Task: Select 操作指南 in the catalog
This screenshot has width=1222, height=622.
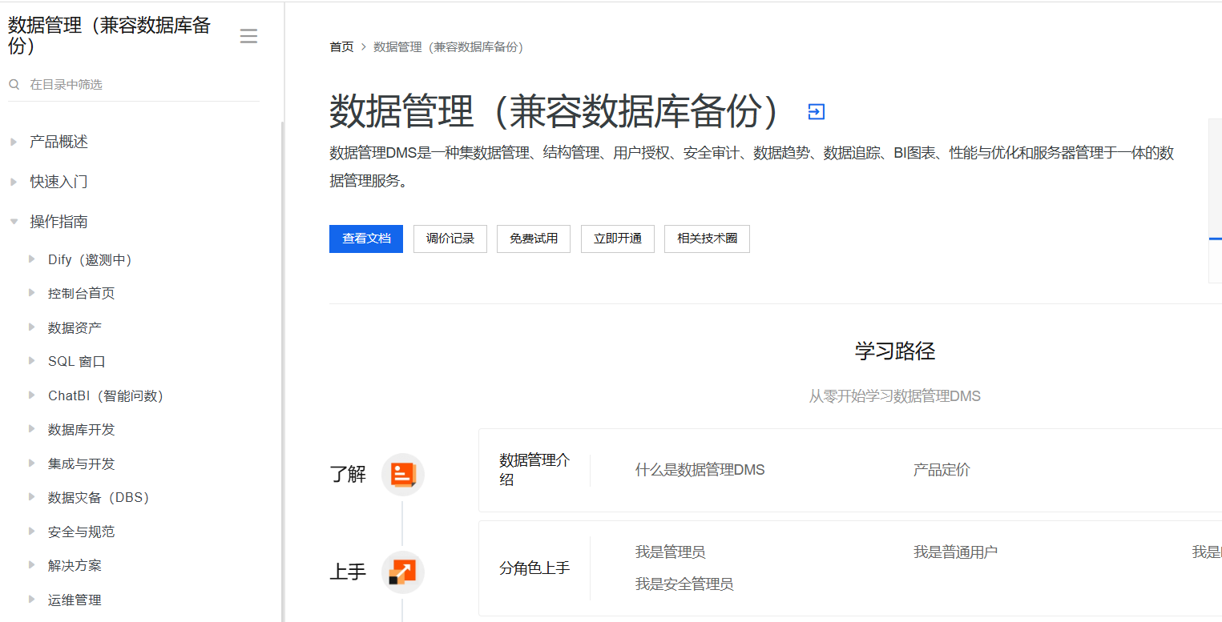Action: click(58, 222)
